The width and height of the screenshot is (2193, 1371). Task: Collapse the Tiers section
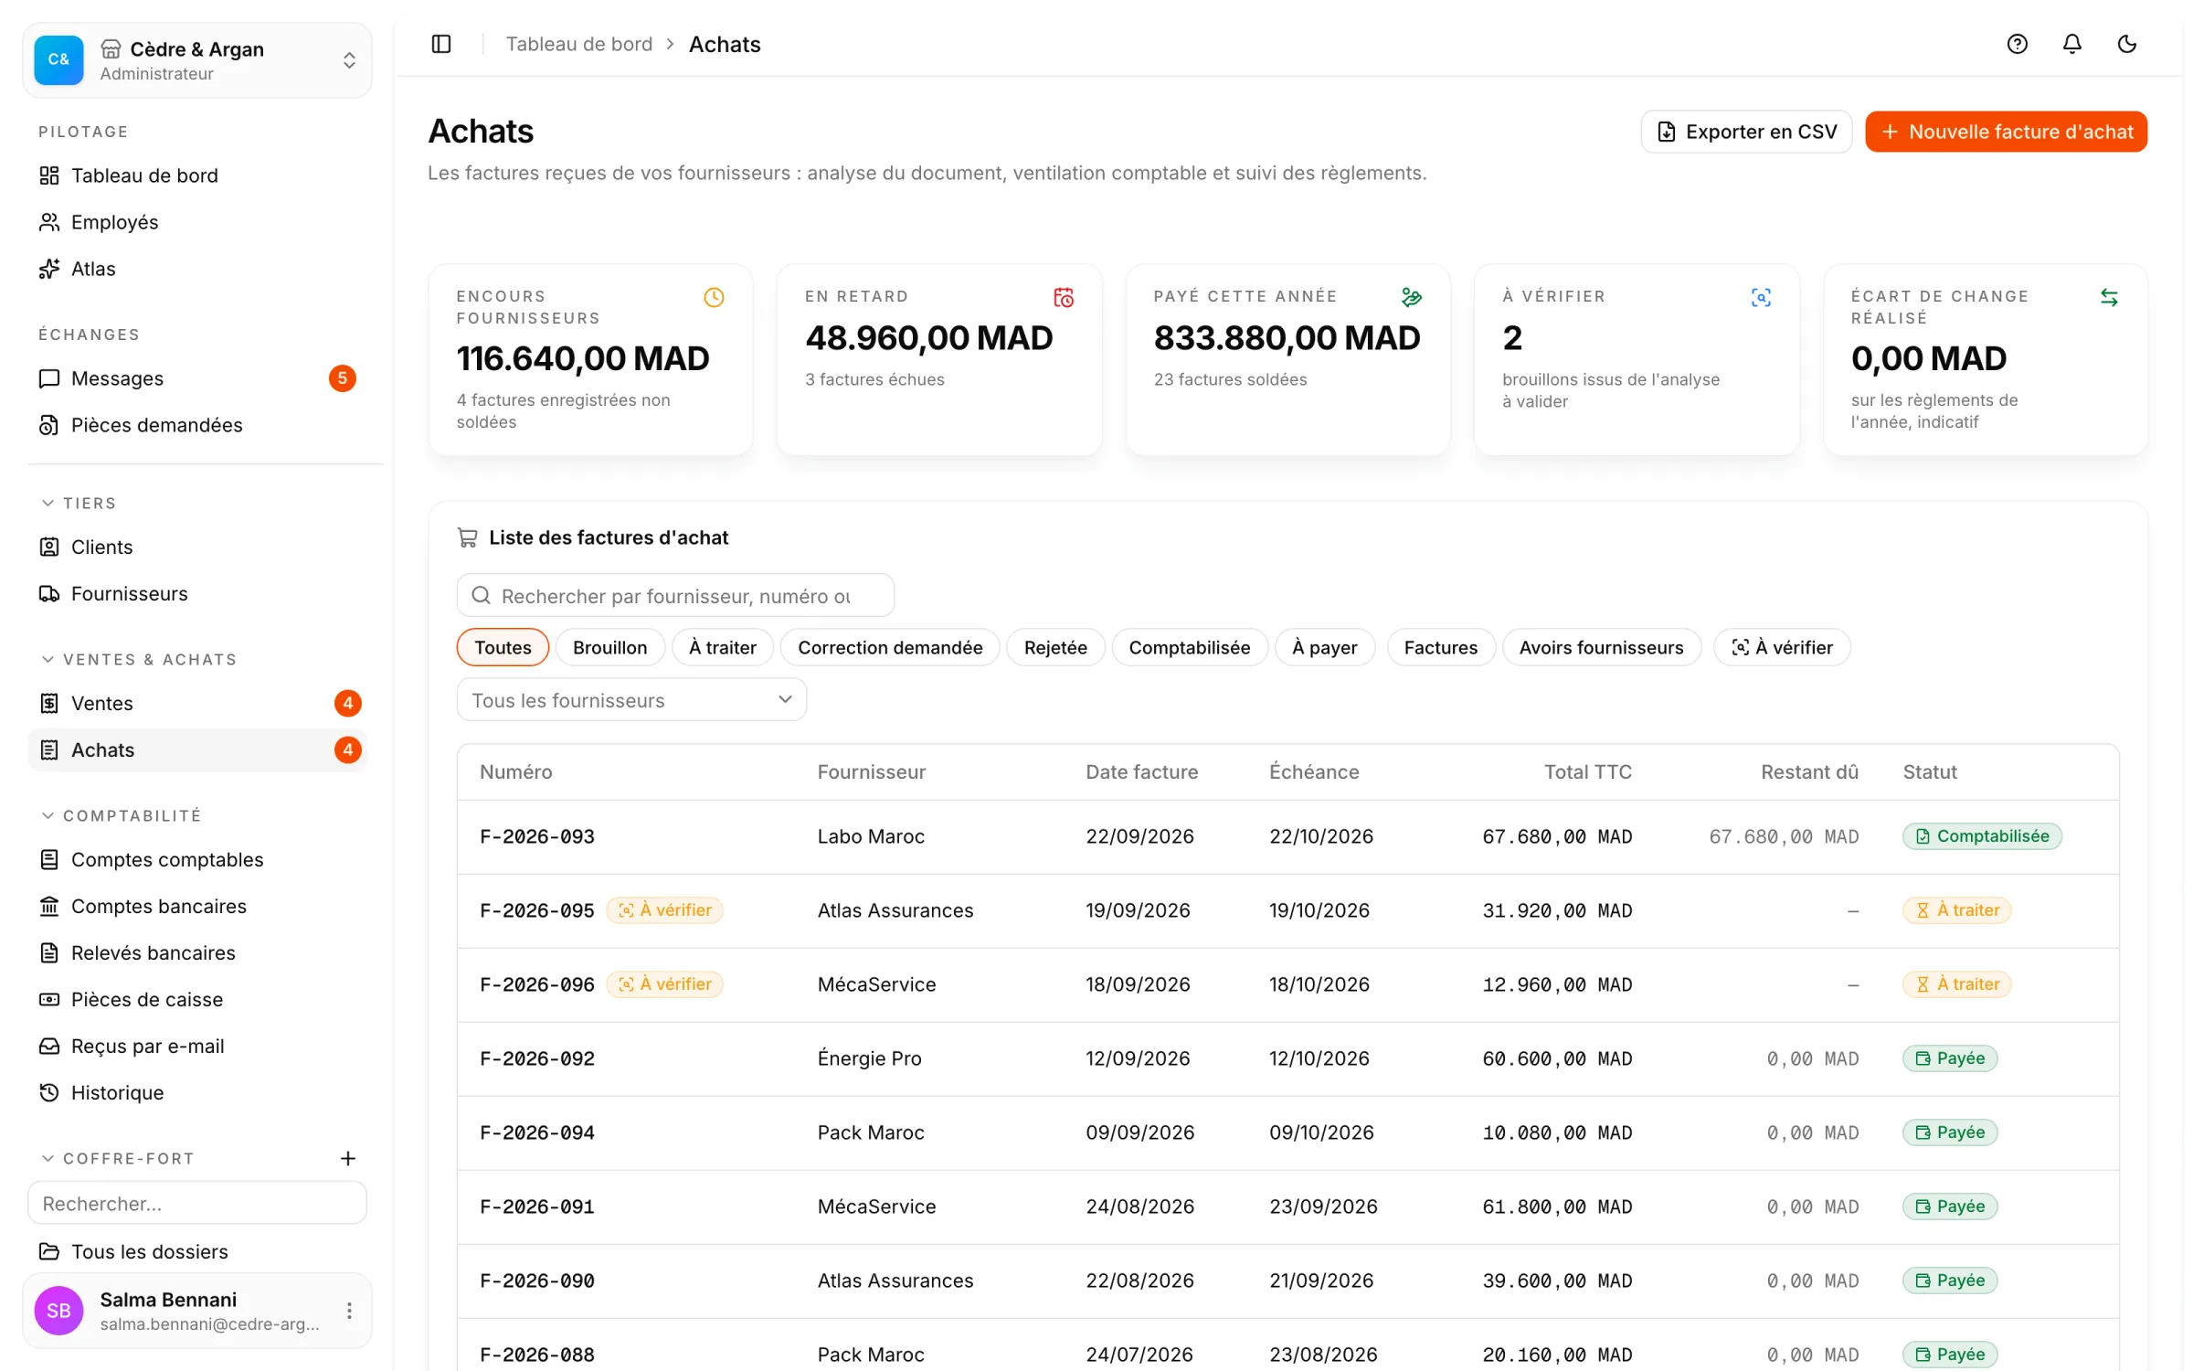point(79,503)
